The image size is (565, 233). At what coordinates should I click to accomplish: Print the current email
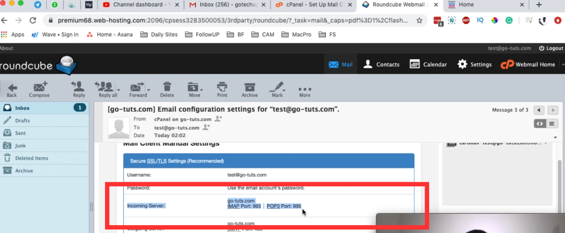pos(222,89)
